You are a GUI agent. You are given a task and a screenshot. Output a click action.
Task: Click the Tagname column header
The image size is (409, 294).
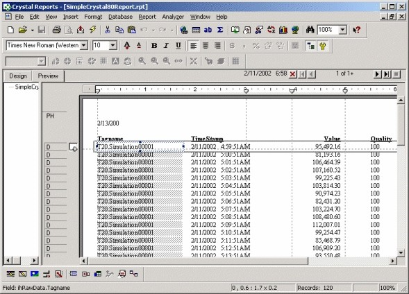coord(110,139)
